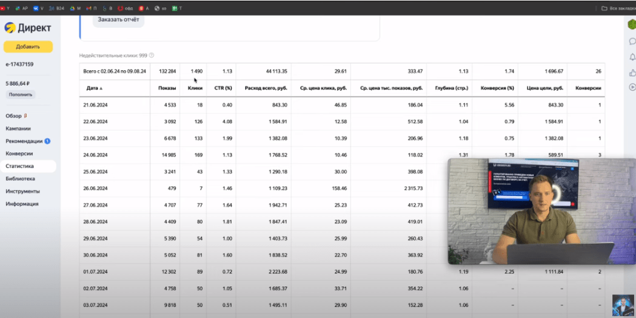
Task: Open the VK bookmark labeled V
Action: click(x=38, y=8)
